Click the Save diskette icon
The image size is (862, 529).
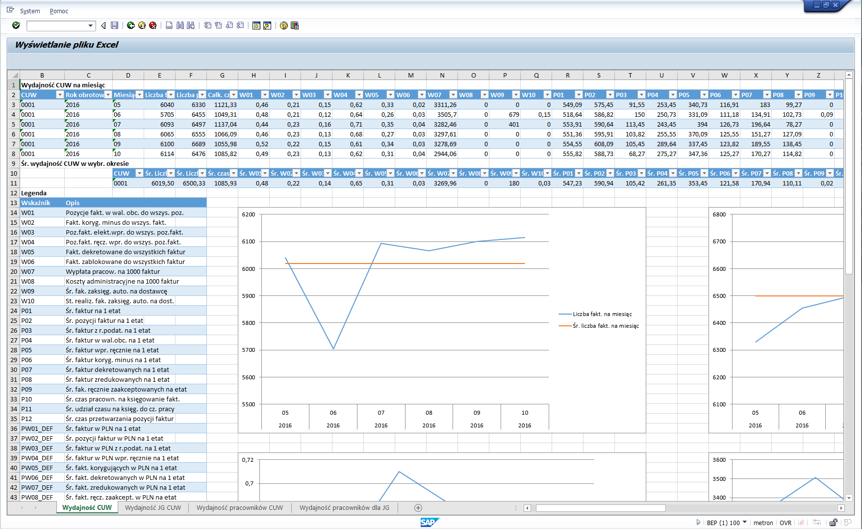point(115,26)
